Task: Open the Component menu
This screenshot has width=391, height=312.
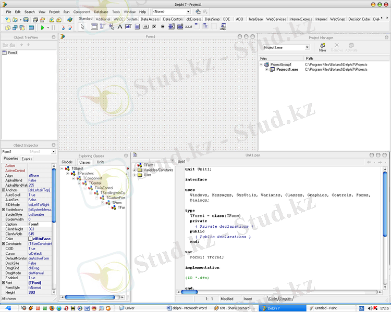Action: pos(81,11)
